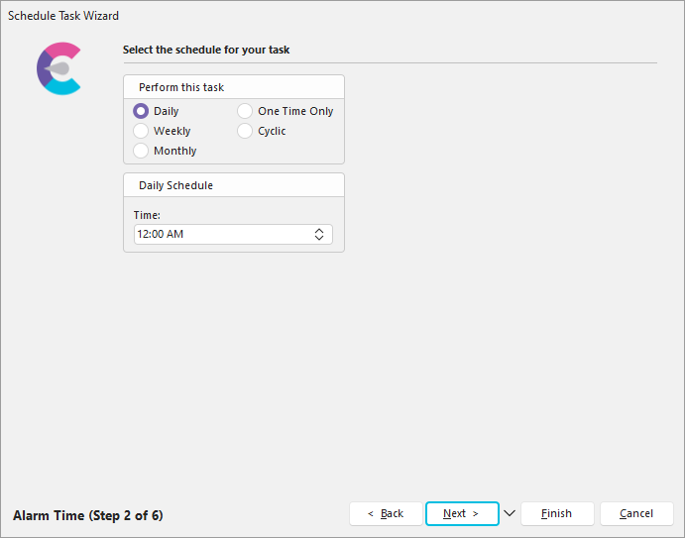Click the Time: label
The width and height of the screenshot is (685, 538).
(147, 214)
